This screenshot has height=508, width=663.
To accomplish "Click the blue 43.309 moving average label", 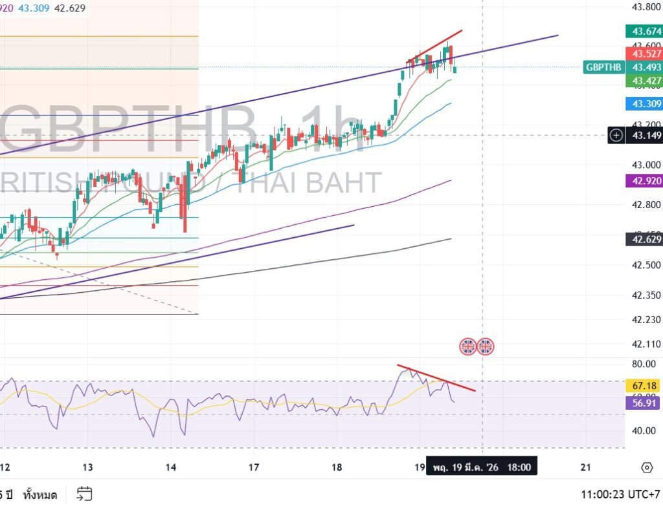I will pos(646,103).
